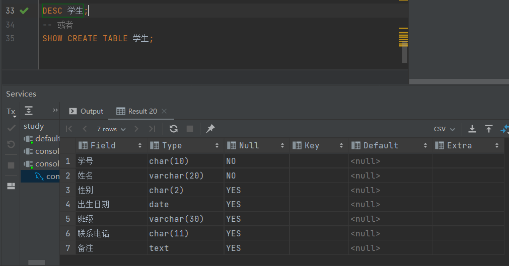This screenshot has height=266, width=509.
Task: Open the CSV export format dropdown
Action: point(445,129)
